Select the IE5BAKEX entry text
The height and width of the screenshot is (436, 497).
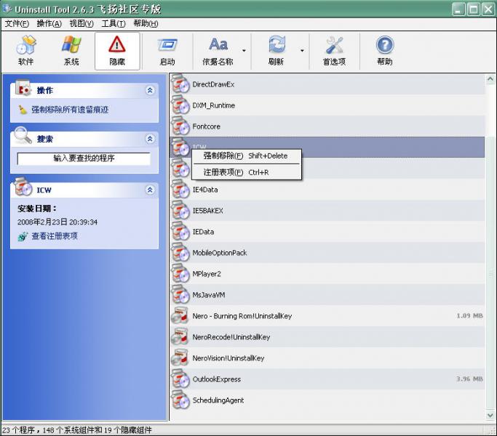pyautogui.click(x=207, y=211)
